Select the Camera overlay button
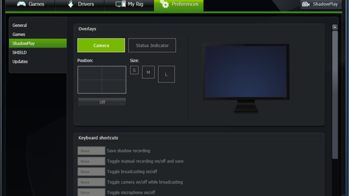Image resolution: width=349 pixels, height=196 pixels. pyautogui.click(x=101, y=45)
